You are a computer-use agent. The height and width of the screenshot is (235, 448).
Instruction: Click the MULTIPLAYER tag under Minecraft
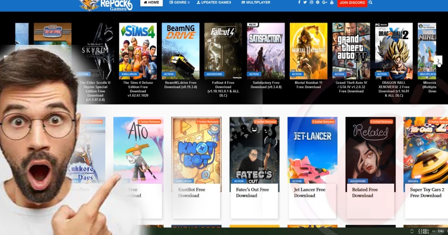coord(427,74)
